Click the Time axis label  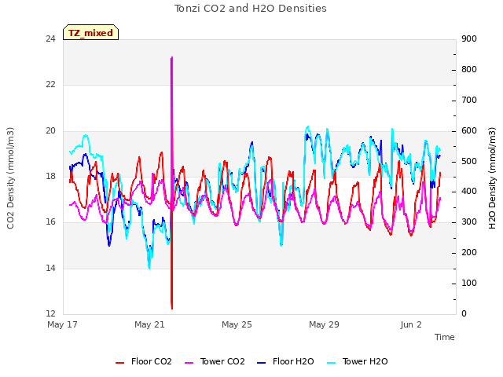point(445,337)
